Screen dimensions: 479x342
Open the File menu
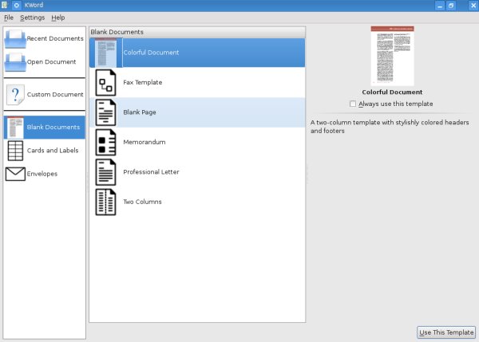[x=9, y=18]
